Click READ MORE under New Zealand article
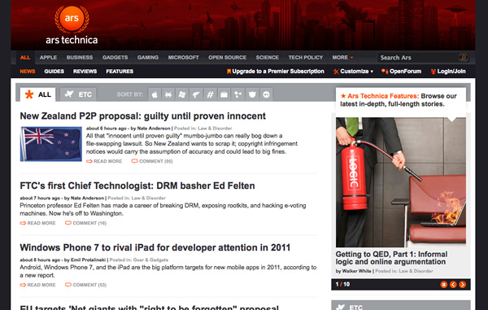The height and width of the screenshot is (310, 488). (x=104, y=161)
